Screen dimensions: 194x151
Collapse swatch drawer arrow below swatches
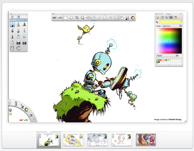169,65
